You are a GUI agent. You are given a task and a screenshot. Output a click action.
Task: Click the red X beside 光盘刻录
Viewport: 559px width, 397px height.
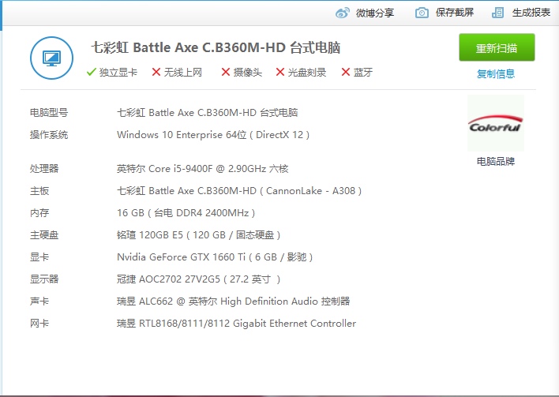pos(279,73)
